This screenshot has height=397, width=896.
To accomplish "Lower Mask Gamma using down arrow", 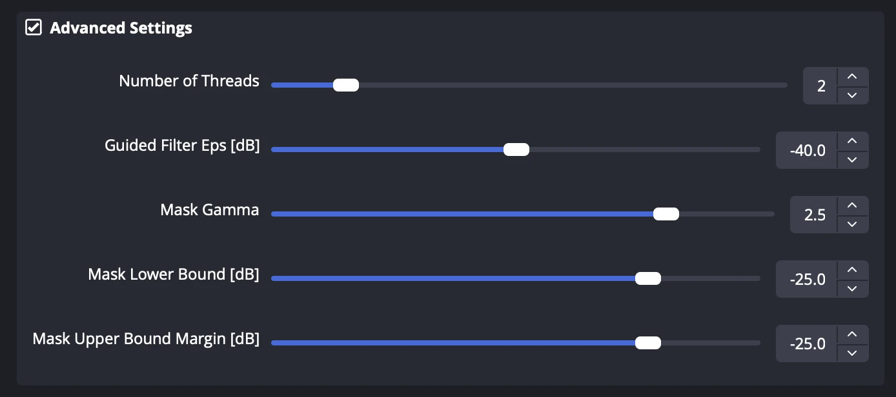I will click(852, 224).
